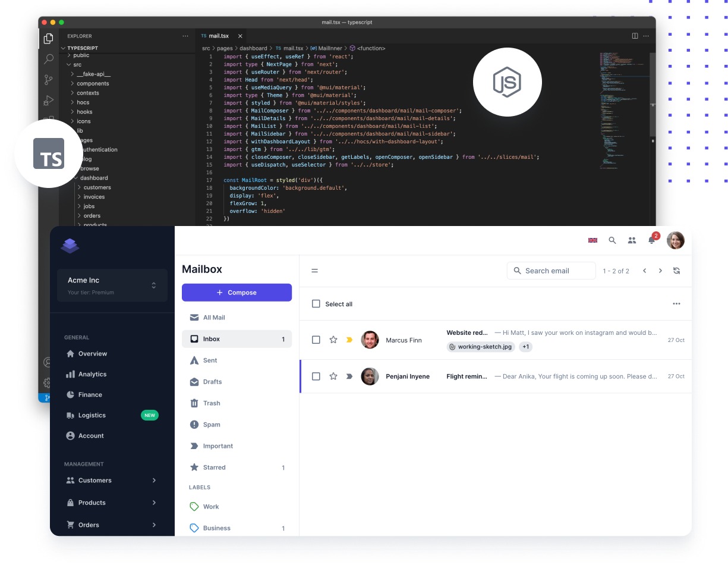Switch language via the UK flag icon
This screenshot has width=728, height=571.
tap(593, 240)
